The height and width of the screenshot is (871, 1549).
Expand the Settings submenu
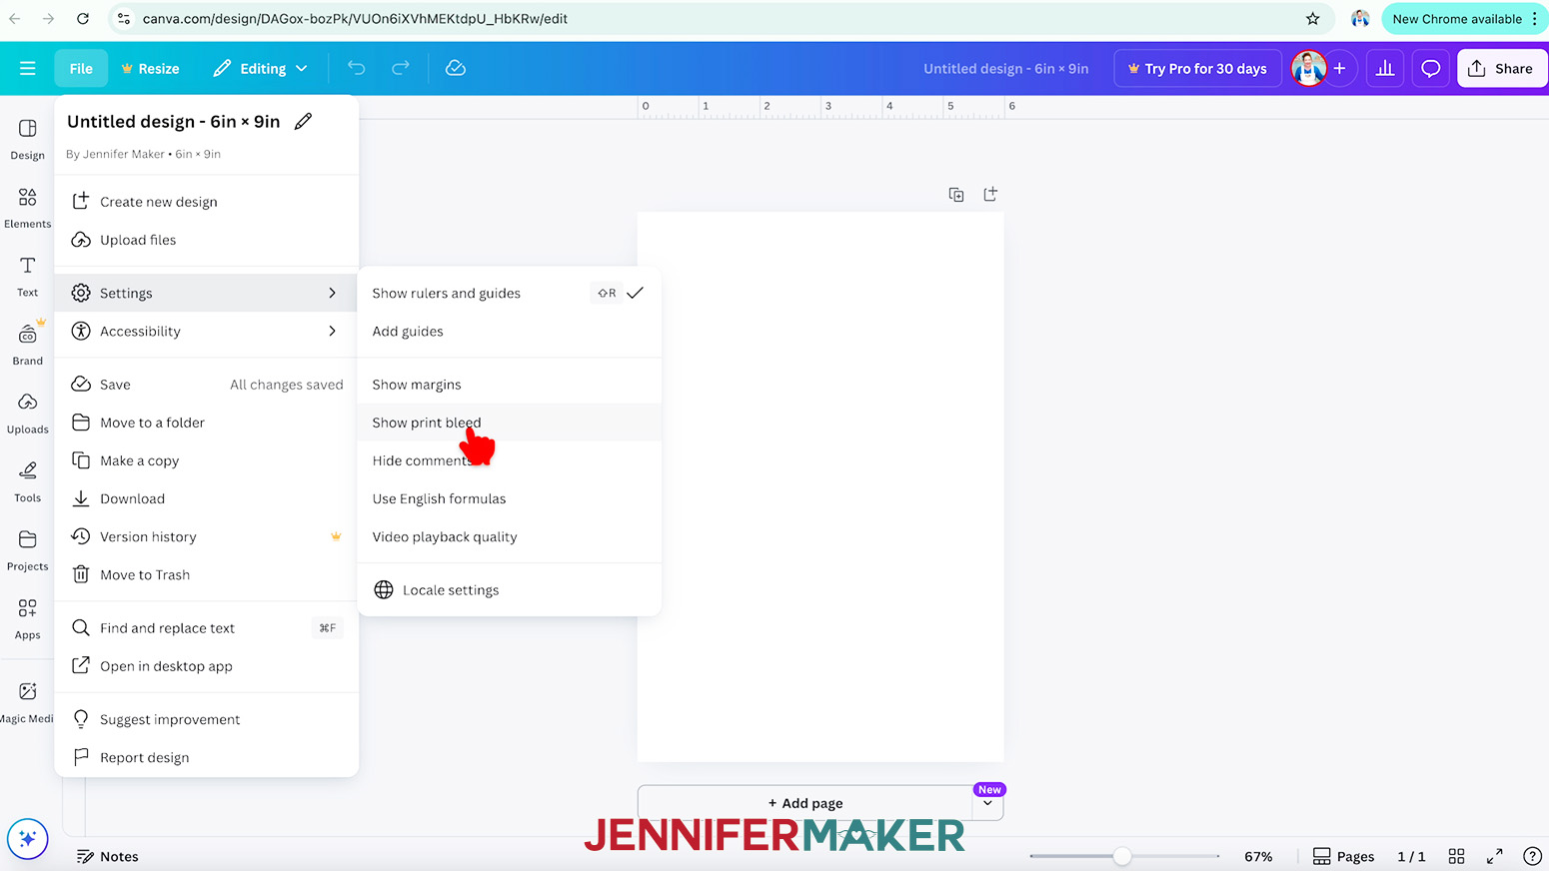point(206,293)
